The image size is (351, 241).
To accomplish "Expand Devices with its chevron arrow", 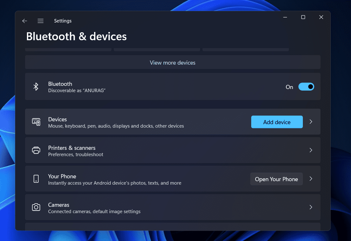I will pos(311,122).
